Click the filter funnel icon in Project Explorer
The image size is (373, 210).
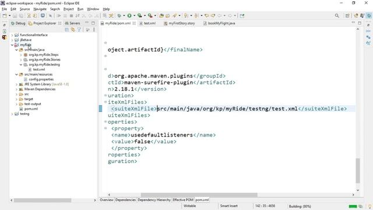79,30
